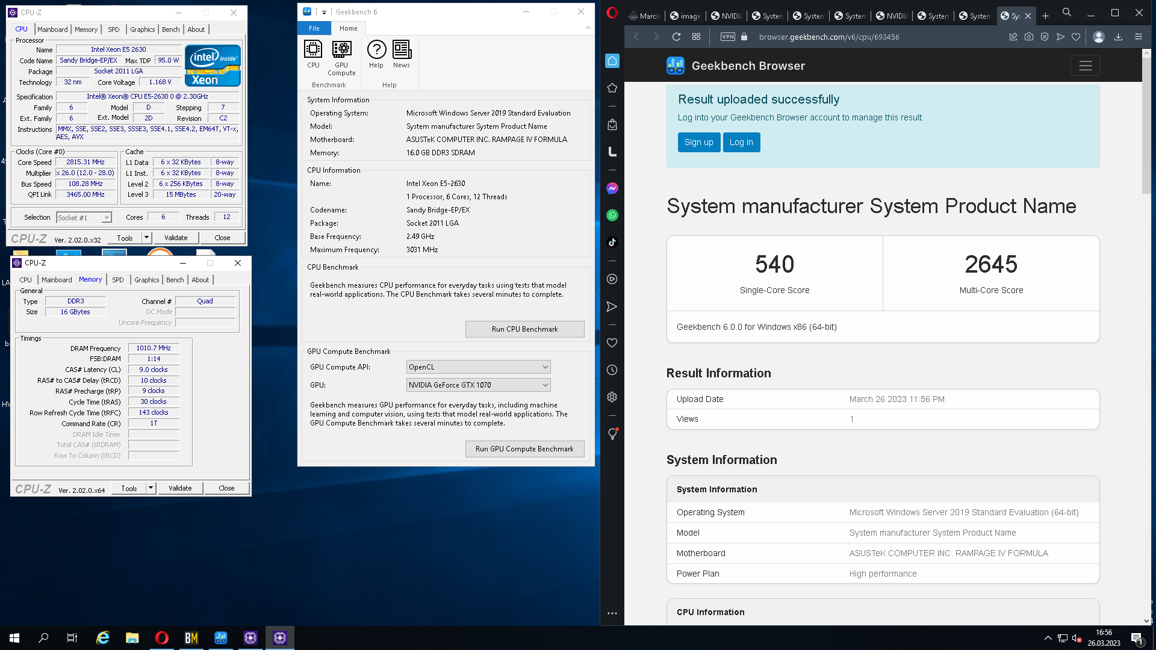Expand Tools dropdown arrow in upper CPU-Z
The image size is (1156, 650).
[x=146, y=238]
